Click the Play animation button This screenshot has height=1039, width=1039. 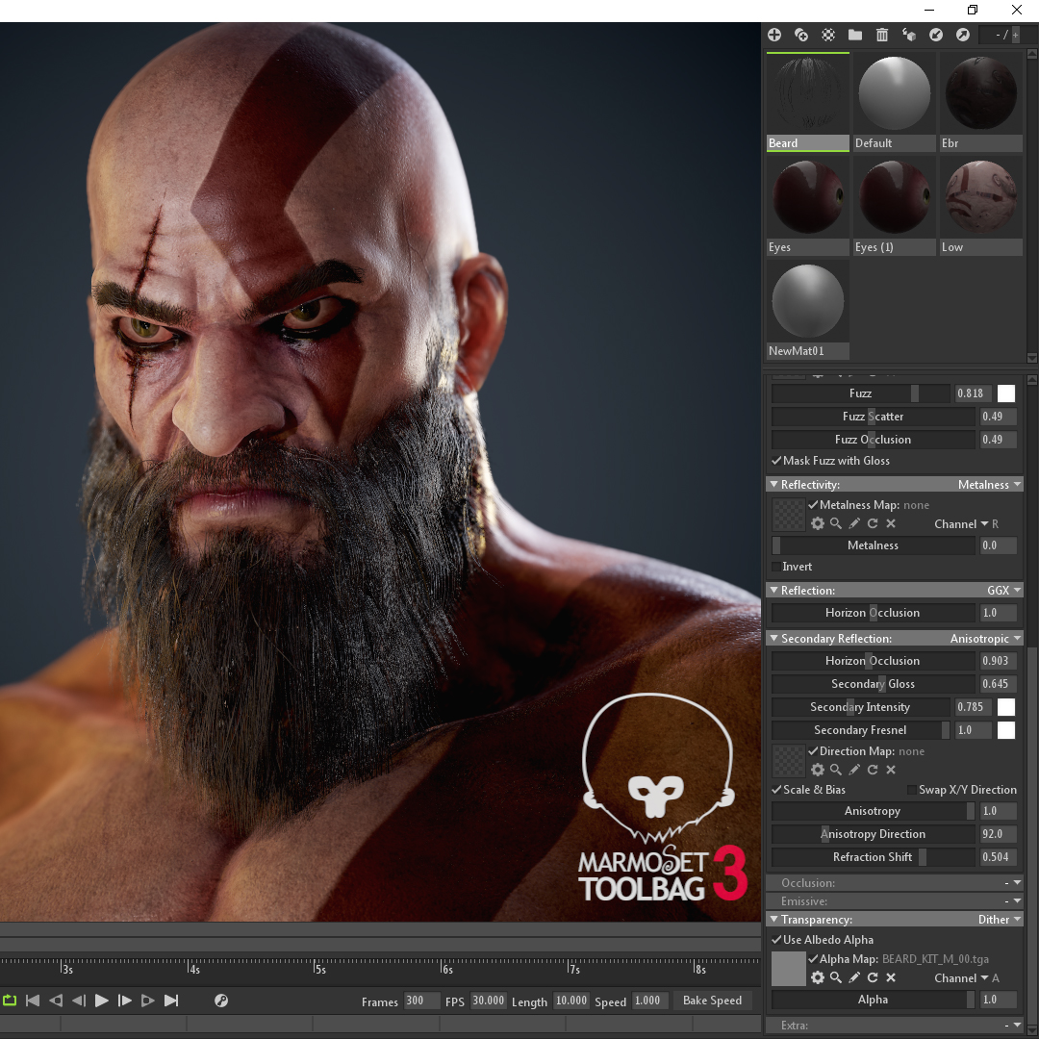tap(101, 1001)
